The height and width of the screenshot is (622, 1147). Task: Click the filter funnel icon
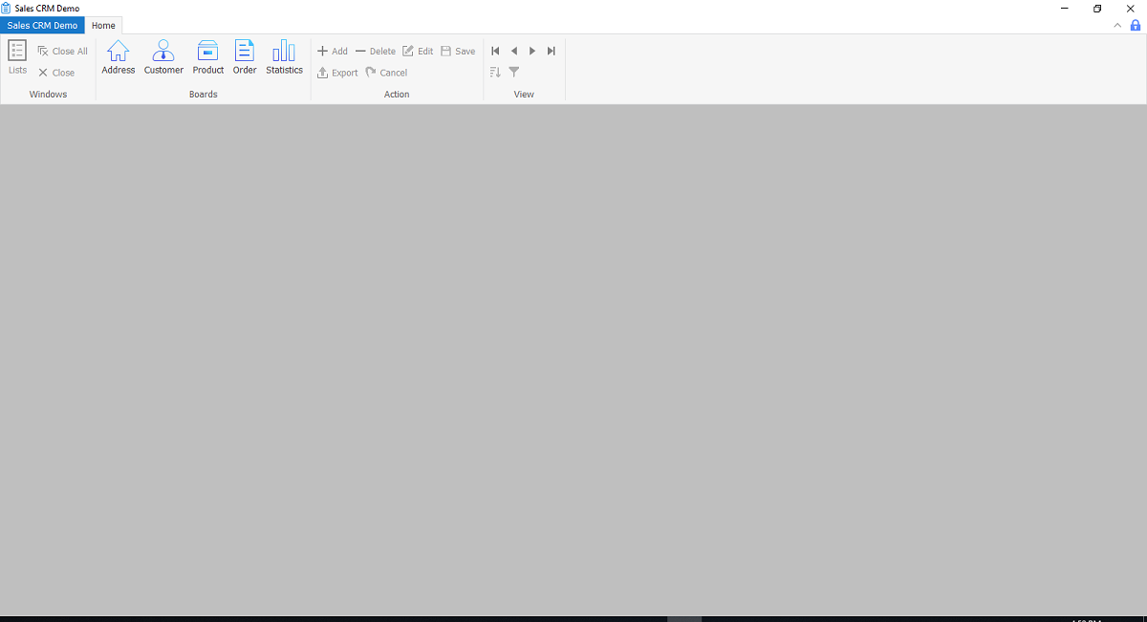(514, 73)
